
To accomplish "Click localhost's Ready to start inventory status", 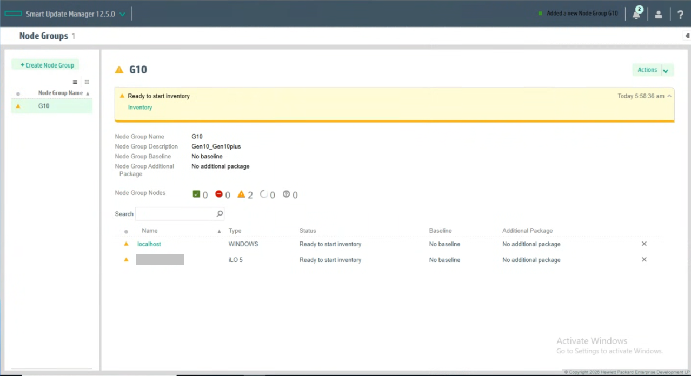I will click(x=330, y=244).
